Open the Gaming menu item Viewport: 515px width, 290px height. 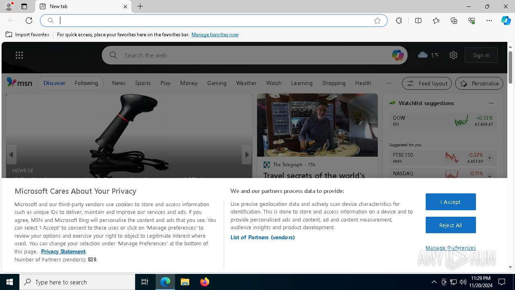217,83
